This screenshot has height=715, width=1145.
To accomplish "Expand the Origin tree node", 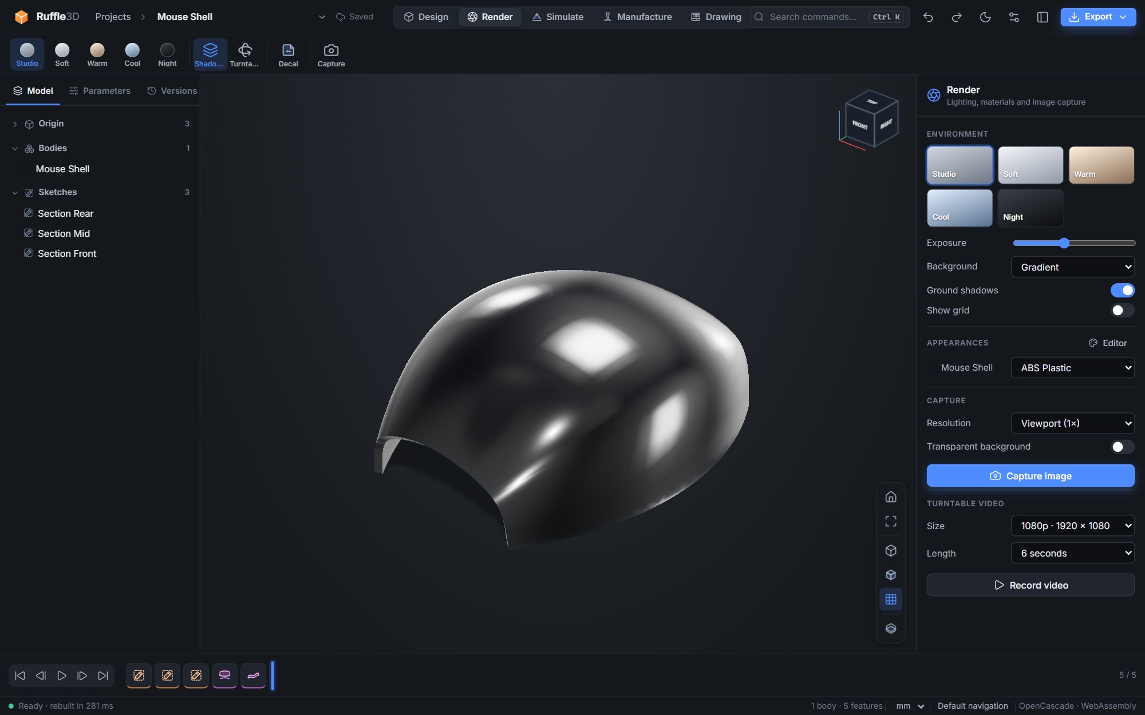I will pos(15,124).
